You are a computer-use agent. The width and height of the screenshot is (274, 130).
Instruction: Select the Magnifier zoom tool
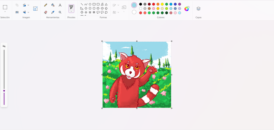click(x=60, y=12)
